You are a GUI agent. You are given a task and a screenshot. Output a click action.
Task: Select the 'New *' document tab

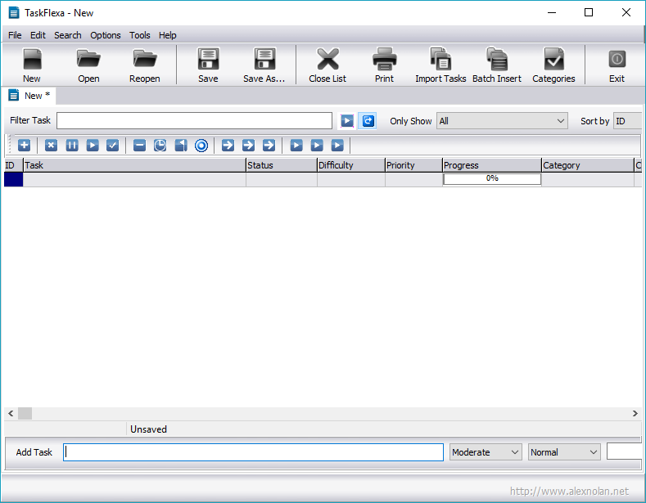click(29, 96)
